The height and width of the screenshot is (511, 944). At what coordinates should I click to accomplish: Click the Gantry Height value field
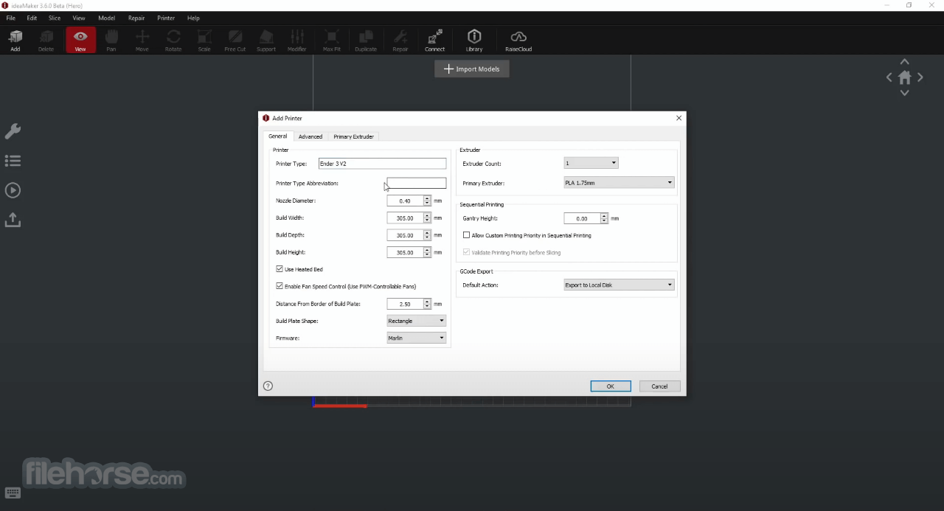click(x=582, y=218)
